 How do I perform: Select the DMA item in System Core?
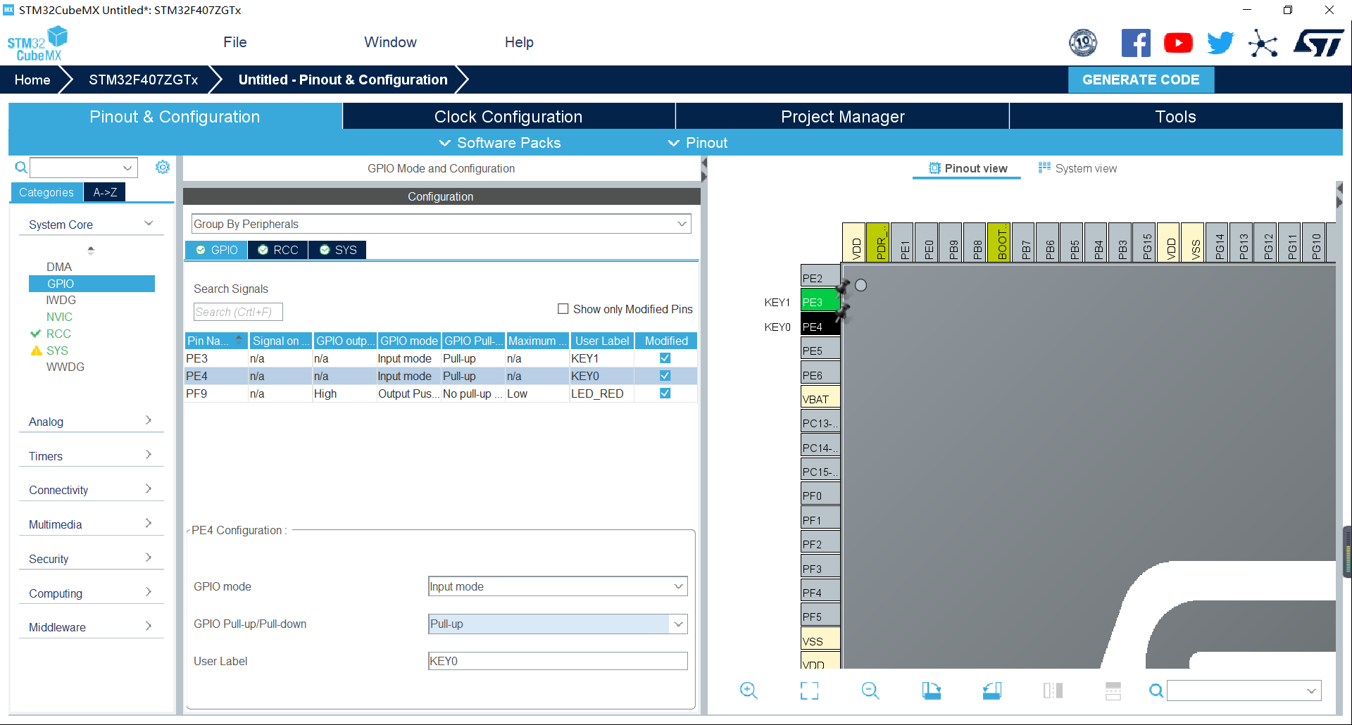59,267
